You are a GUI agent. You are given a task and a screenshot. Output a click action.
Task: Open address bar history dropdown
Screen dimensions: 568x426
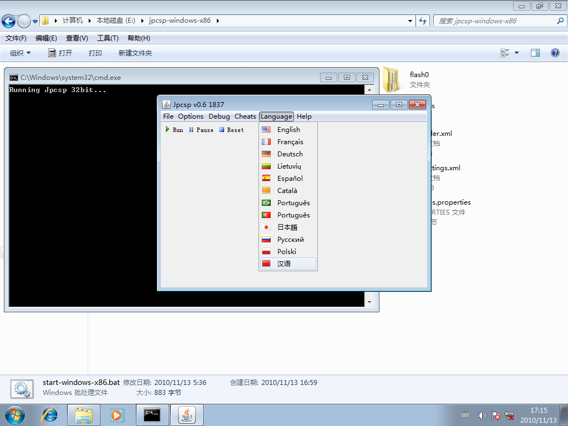tap(410, 21)
